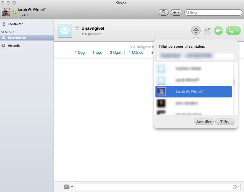
Task: Open the dial pad button
Action: click(164, 12)
